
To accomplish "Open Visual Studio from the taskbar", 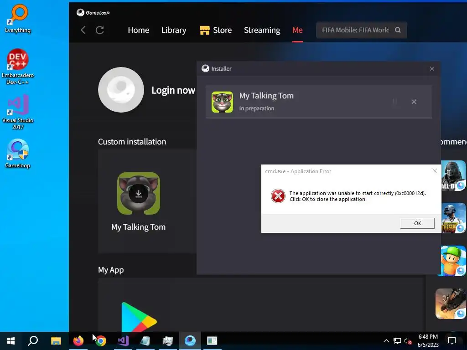I will pos(123,341).
